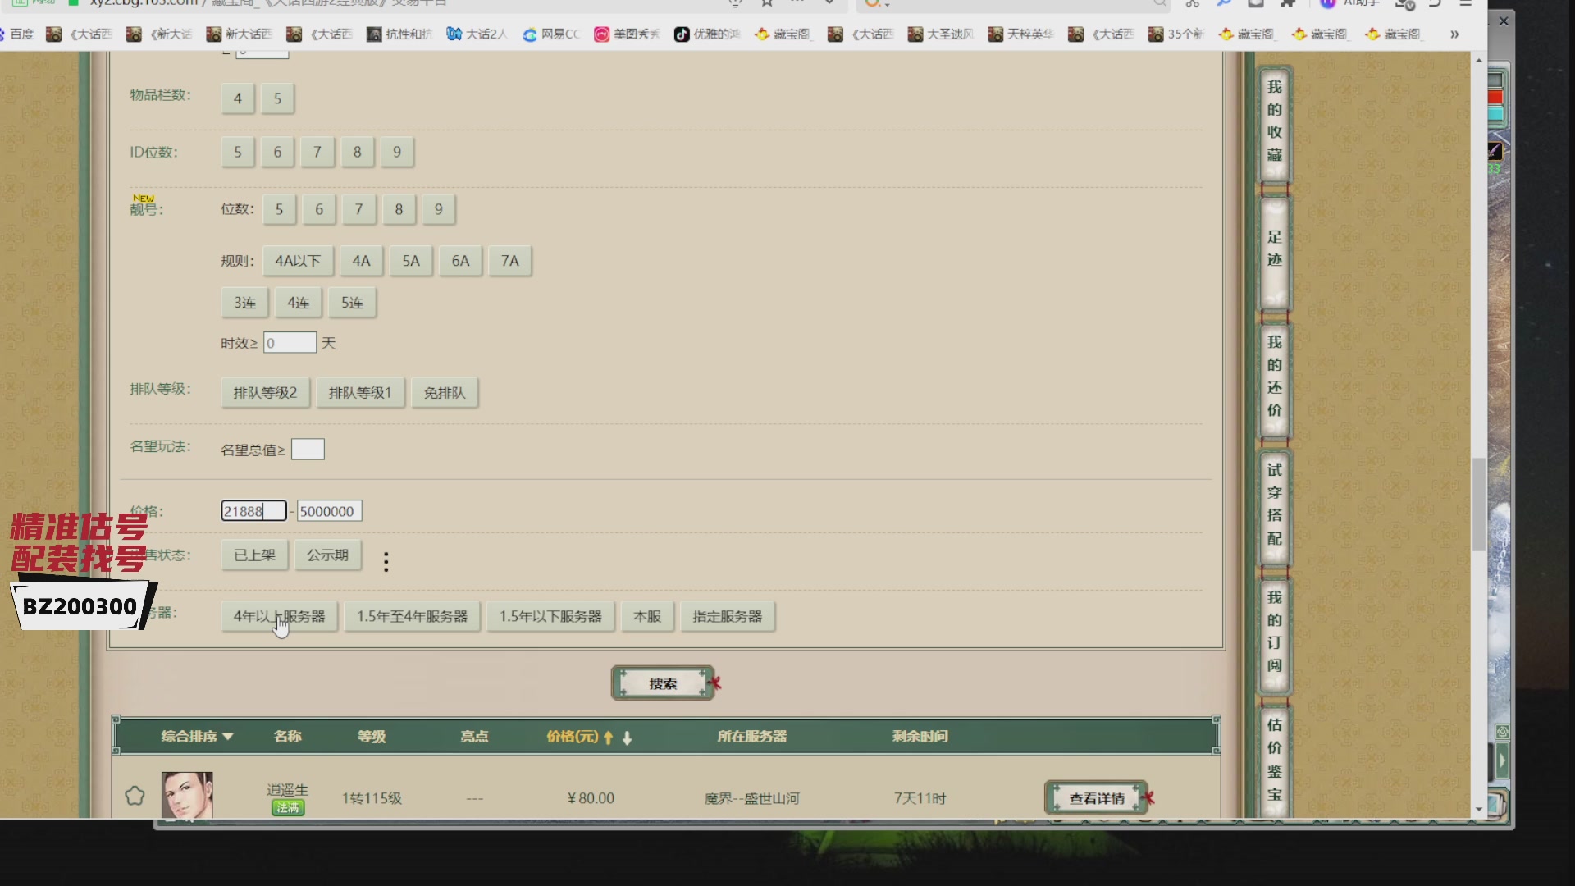Expand the bookmarks overflow chevron
This screenshot has height=886, width=1575.
(1454, 34)
